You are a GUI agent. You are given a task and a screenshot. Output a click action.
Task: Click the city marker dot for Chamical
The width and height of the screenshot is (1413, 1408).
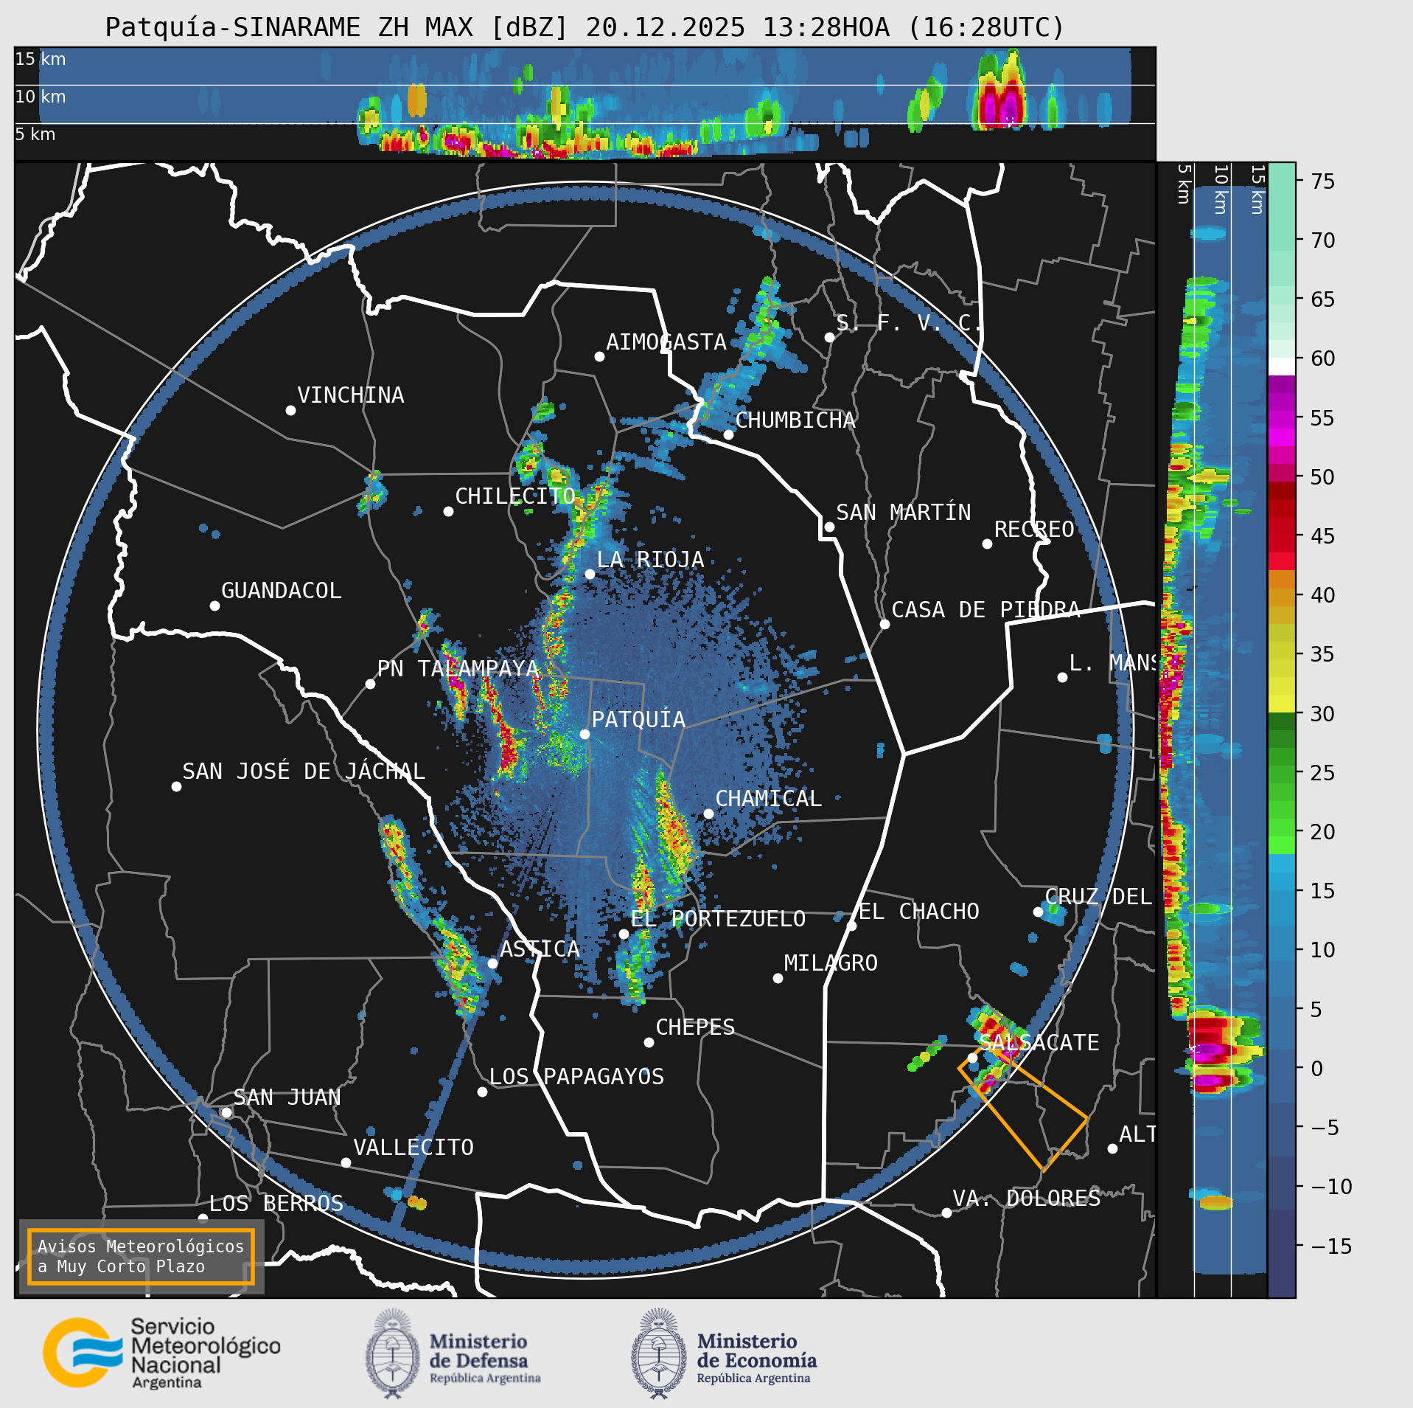pyautogui.click(x=708, y=814)
